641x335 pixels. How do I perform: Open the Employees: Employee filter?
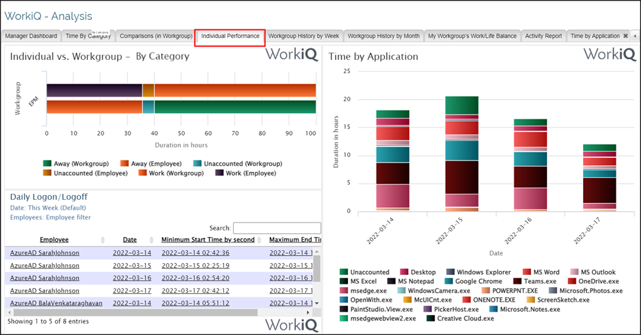pos(51,217)
